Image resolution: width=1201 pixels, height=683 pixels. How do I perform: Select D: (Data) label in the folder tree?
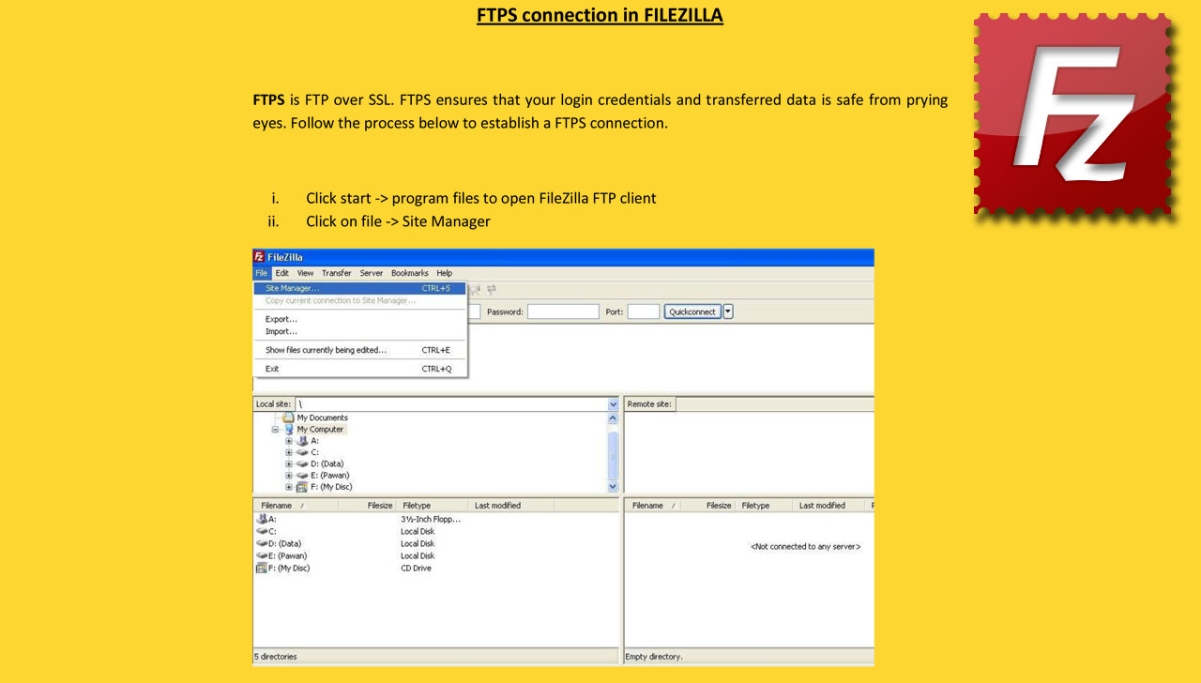point(327,463)
